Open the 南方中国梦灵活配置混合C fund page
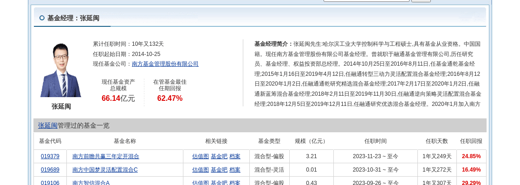This screenshot has width=520, height=185. (105, 170)
